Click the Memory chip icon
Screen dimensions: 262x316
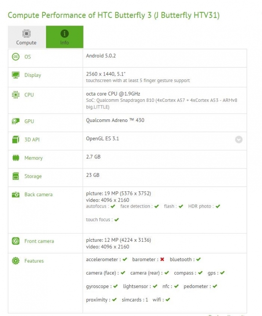16,158
